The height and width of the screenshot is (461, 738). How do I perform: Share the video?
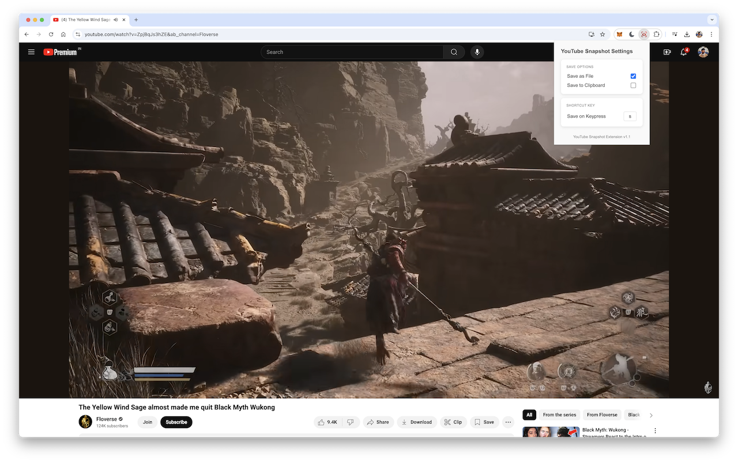378,422
